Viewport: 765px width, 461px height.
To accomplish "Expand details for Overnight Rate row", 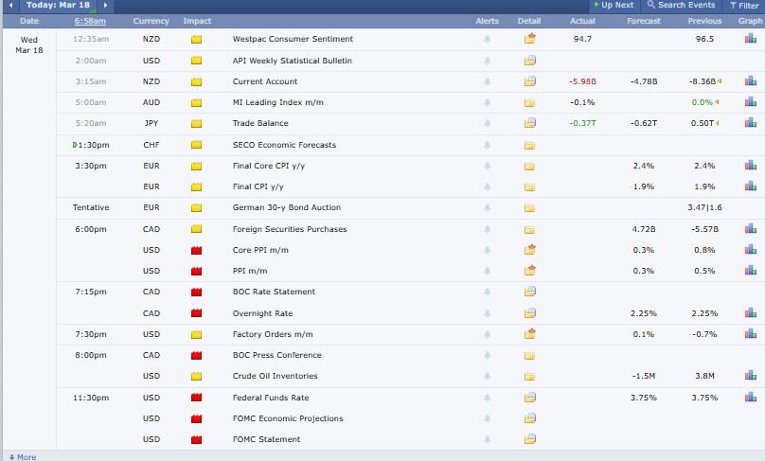I will tap(529, 313).
